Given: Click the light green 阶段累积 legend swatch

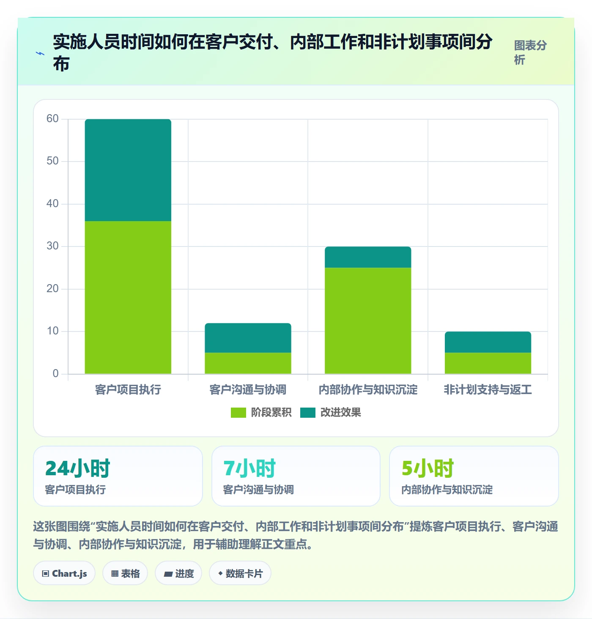Looking at the screenshot, I should [238, 413].
